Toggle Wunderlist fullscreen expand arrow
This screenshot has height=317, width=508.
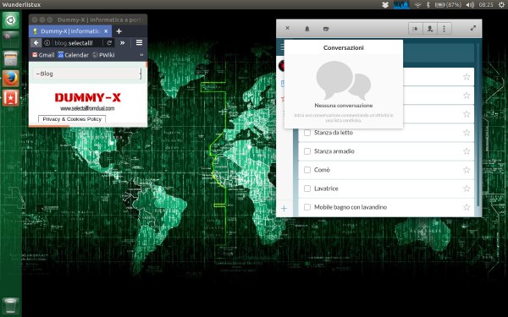[x=473, y=28]
